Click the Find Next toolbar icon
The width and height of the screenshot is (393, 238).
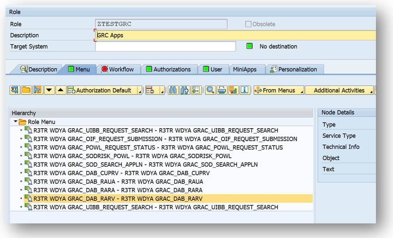(184, 90)
